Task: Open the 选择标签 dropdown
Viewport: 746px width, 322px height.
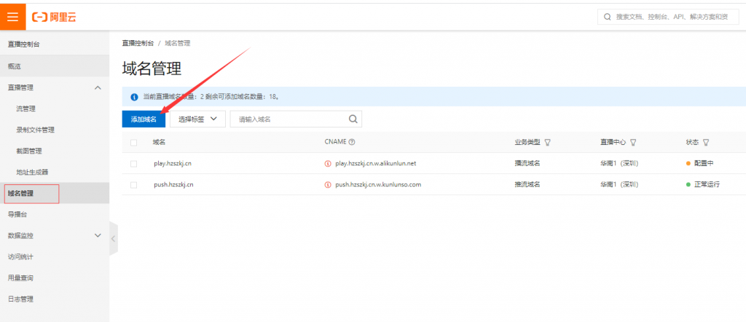Action: click(x=197, y=119)
